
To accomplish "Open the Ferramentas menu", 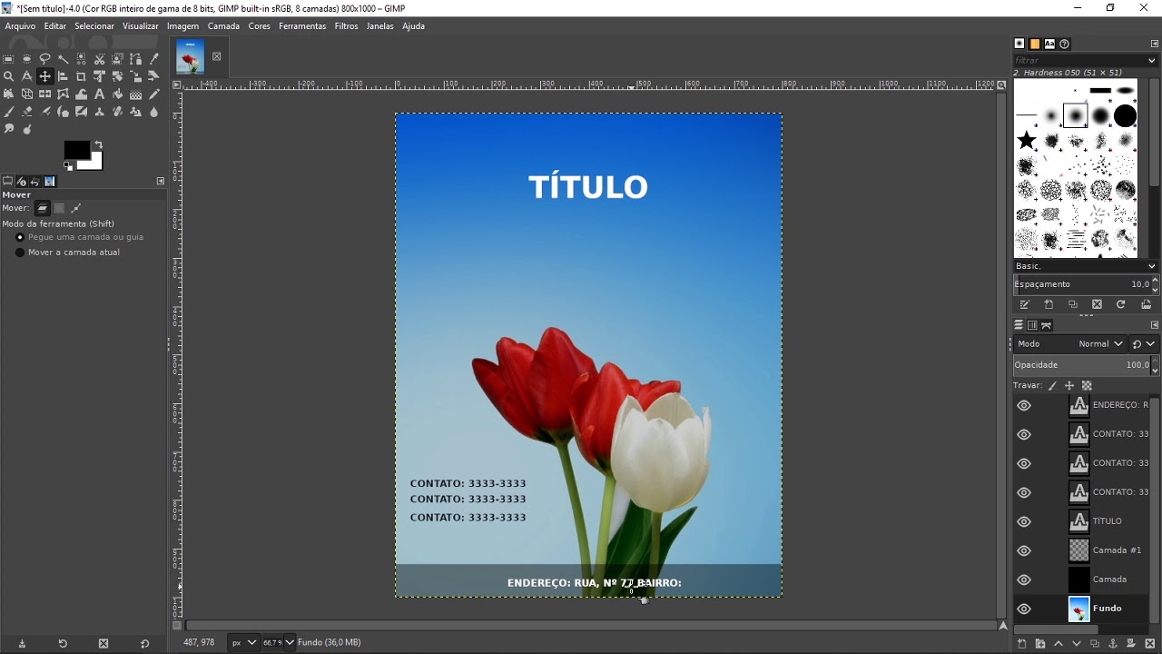I will (x=302, y=26).
